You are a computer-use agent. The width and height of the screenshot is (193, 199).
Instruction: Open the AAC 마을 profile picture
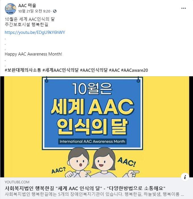coord(11,9)
